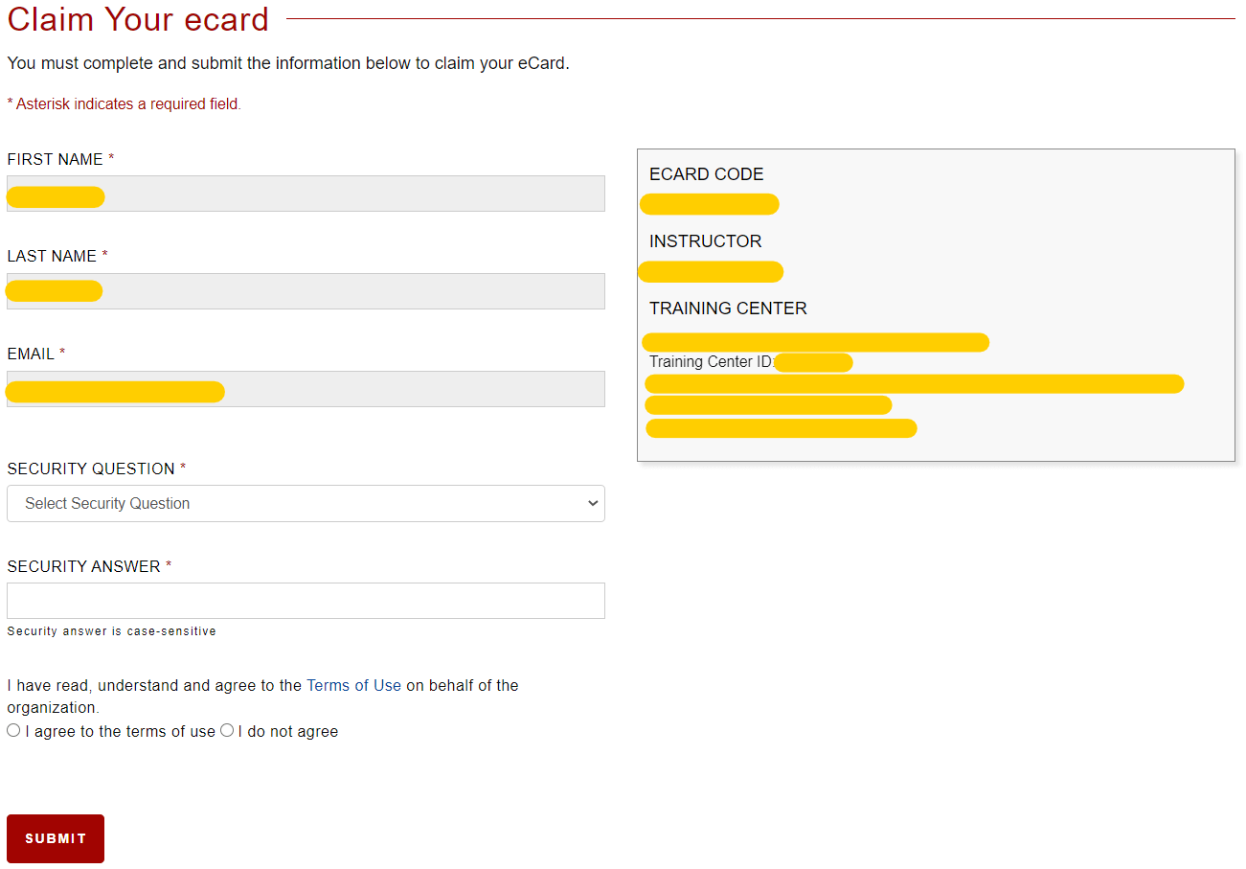The height and width of the screenshot is (869, 1246).
Task: Click the dropdown chevron beside Select Security Question
Action: click(593, 503)
